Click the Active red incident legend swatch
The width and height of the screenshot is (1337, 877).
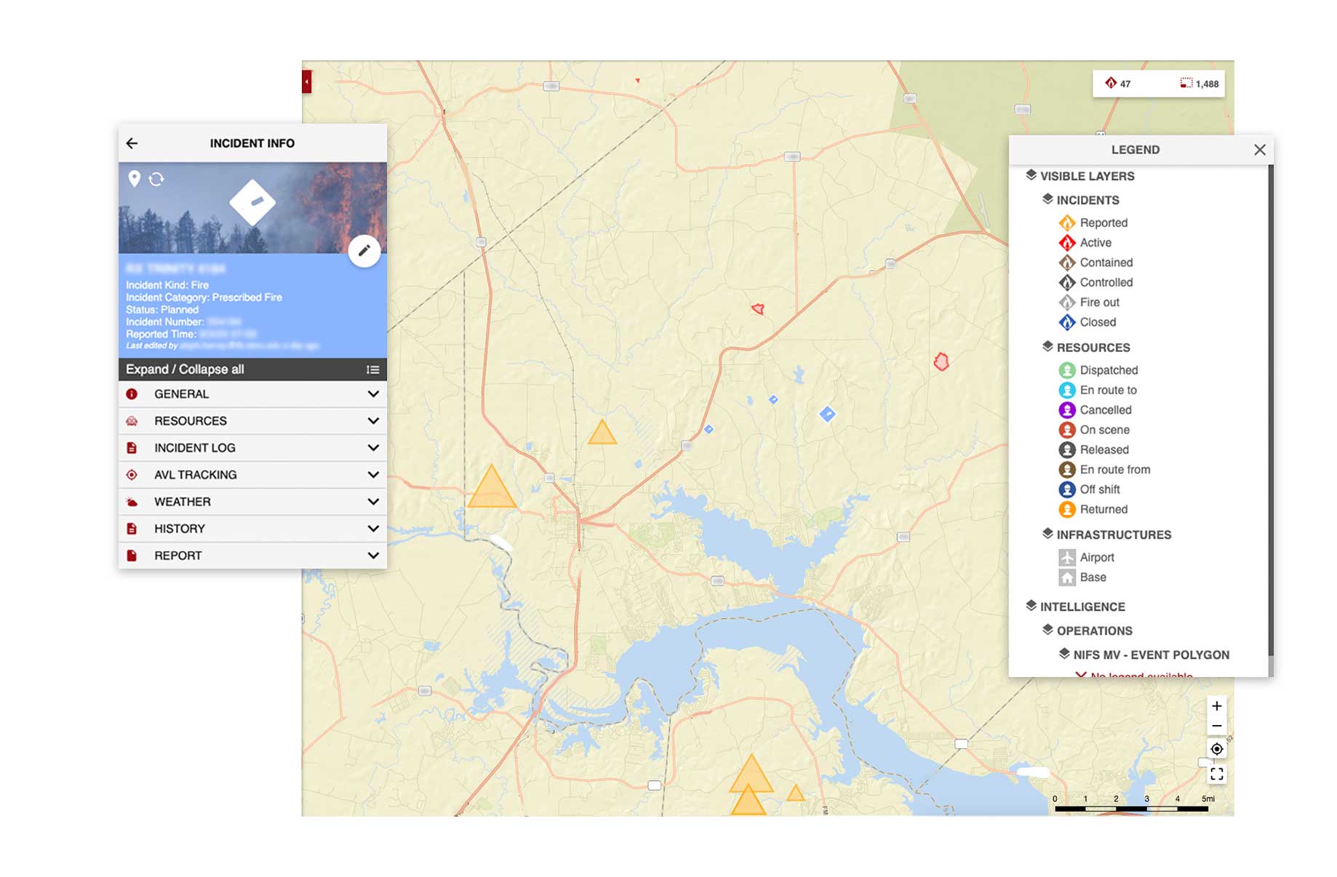(x=1066, y=243)
